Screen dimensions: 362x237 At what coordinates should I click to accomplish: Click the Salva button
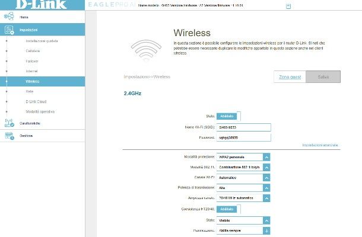[x=323, y=77]
